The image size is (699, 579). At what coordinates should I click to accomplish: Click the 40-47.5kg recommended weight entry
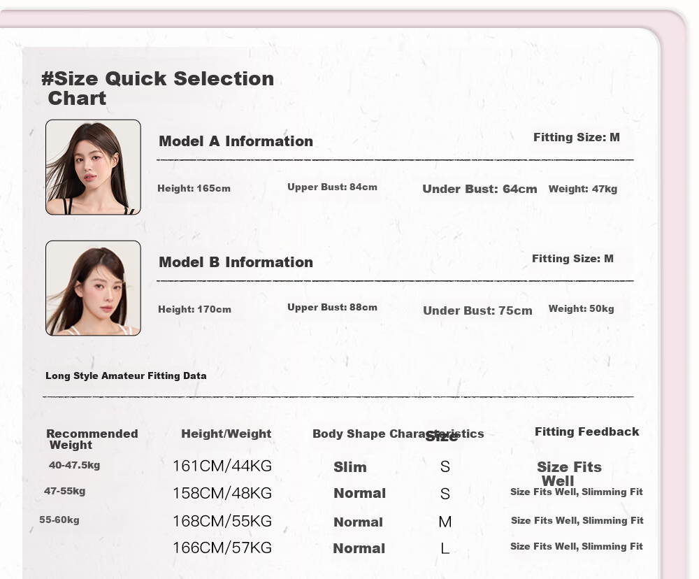click(75, 465)
